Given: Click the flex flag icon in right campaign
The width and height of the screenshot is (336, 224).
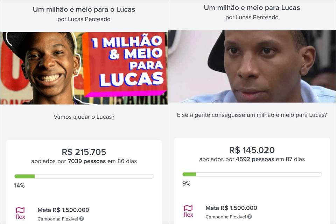Looking at the screenshot, I should pyautogui.click(x=188, y=211).
